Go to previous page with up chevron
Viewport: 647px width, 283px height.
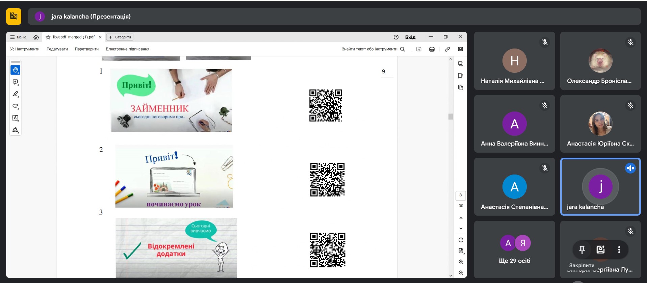click(x=461, y=218)
